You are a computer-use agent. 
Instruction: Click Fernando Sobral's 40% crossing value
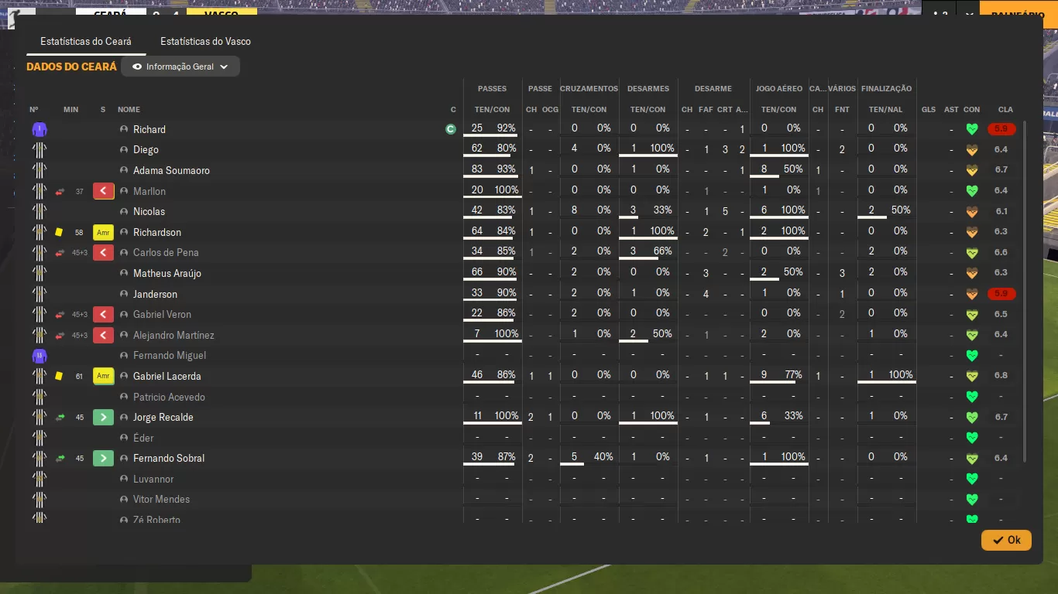[x=603, y=457]
